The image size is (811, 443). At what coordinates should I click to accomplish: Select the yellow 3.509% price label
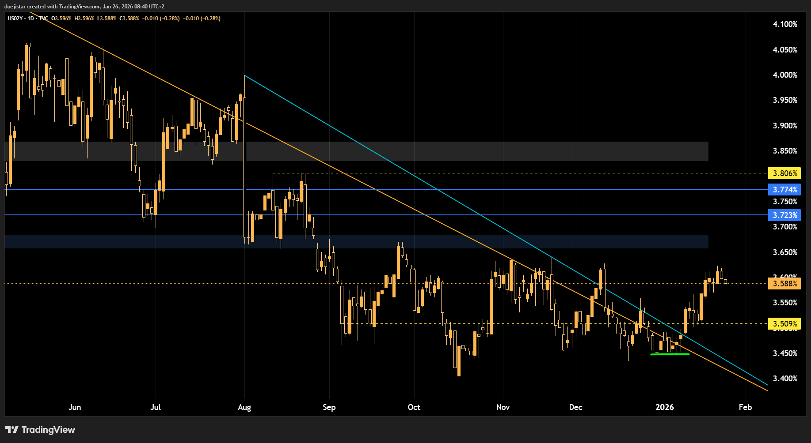tap(784, 324)
